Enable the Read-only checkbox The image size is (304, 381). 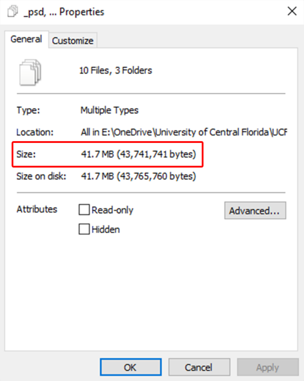point(84,210)
